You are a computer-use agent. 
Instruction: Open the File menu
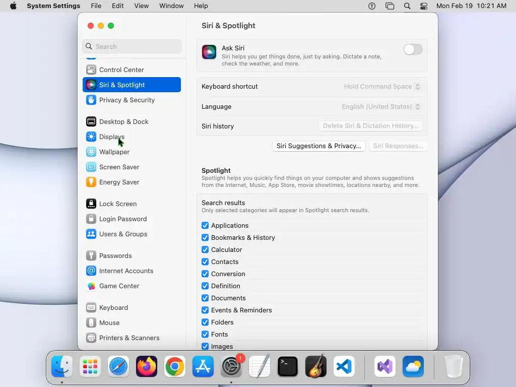[96, 6]
